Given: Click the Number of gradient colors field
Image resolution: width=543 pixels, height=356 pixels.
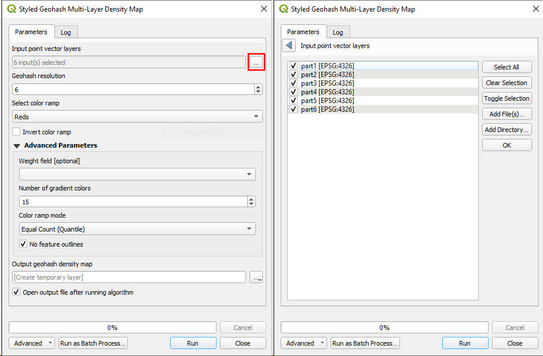Looking at the screenshot, I should click(133, 201).
